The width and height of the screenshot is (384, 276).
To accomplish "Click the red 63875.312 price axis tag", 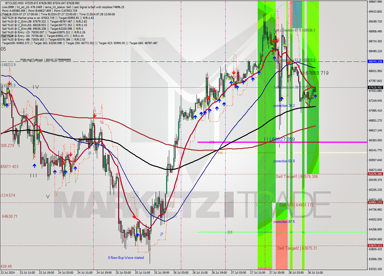I will coord(375,246).
